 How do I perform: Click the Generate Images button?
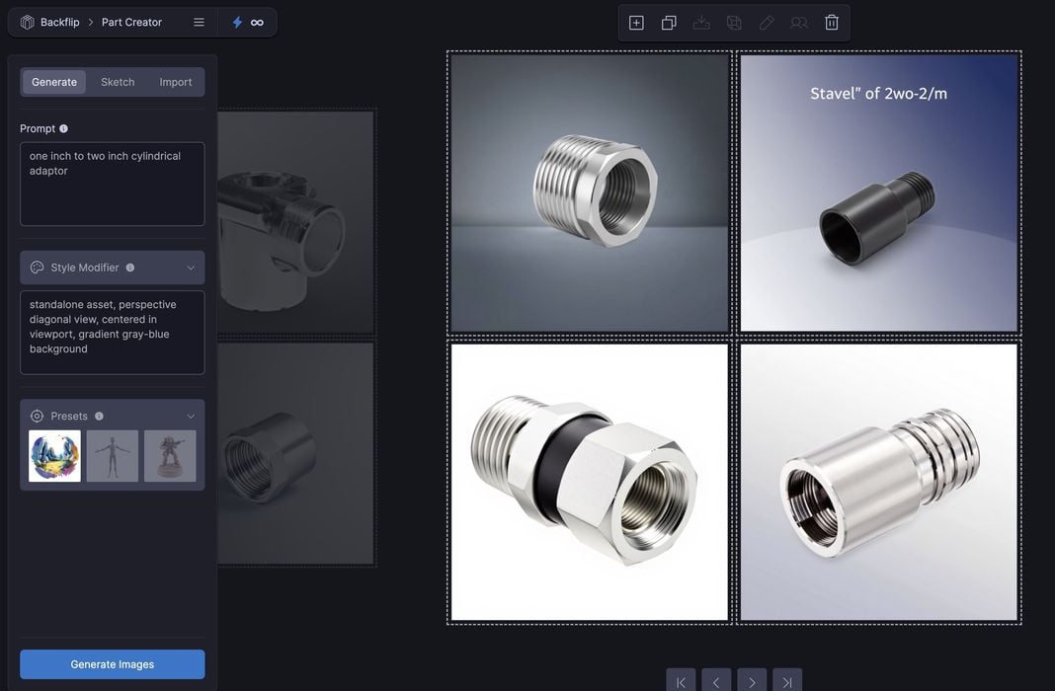(x=113, y=664)
